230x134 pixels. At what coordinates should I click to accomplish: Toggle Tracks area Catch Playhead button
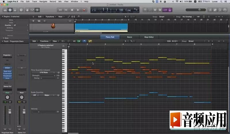coord(79,17)
